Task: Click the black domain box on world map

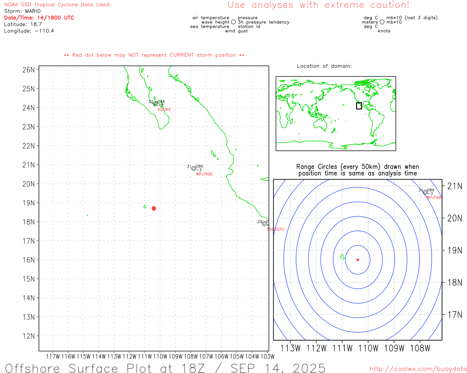Action: 359,106
